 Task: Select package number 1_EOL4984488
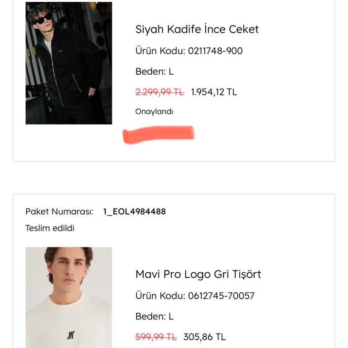(x=135, y=212)
